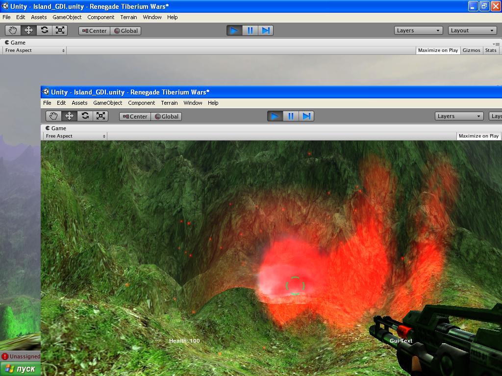Open the Layers dropdown in the inner window
Viewport: 502px width, 376px height.
click(x=459, y=116)
